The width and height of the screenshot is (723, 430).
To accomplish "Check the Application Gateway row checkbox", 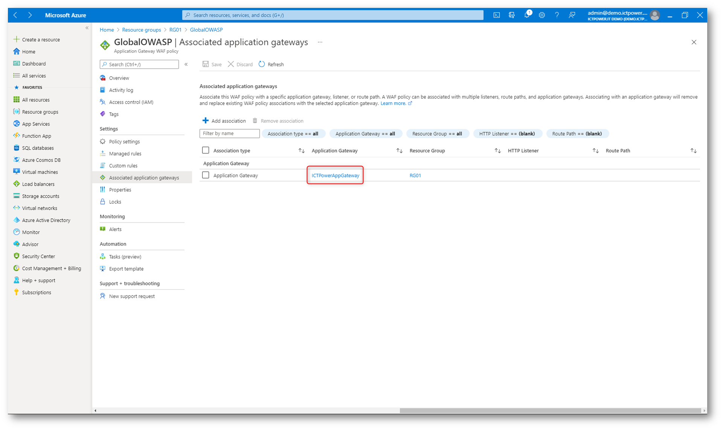I will click(205, 175).
